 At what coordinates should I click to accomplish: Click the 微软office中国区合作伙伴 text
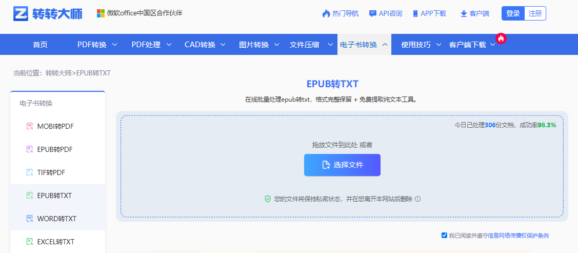[x=145, y=13]
